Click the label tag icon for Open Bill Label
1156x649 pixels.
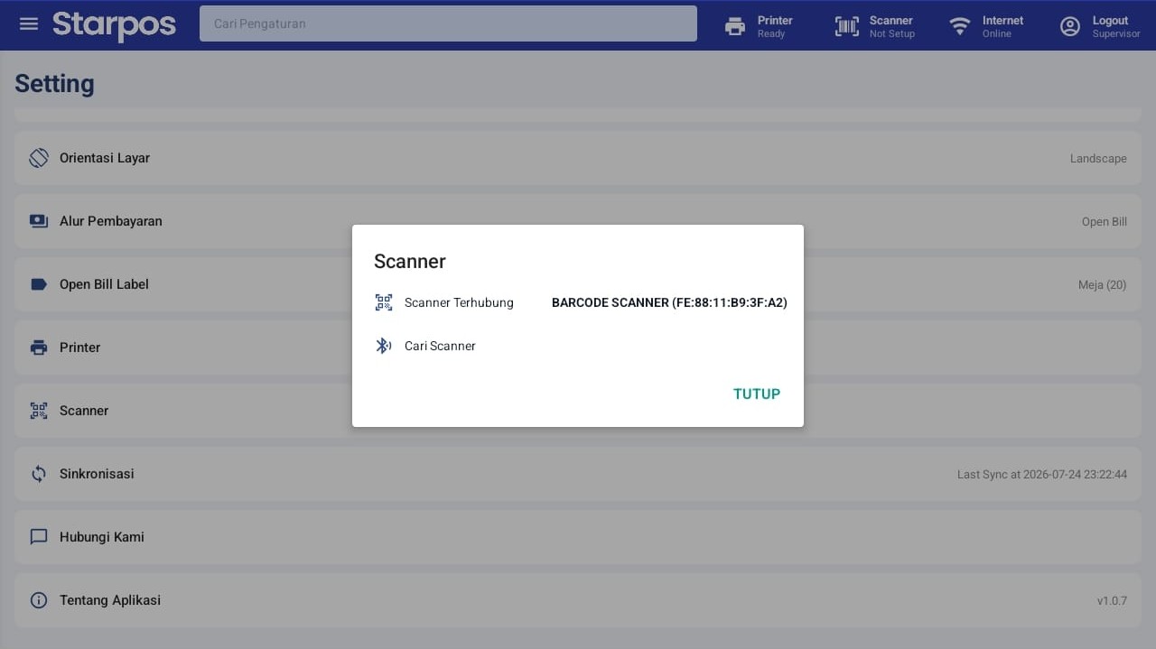tap(39, 284)
